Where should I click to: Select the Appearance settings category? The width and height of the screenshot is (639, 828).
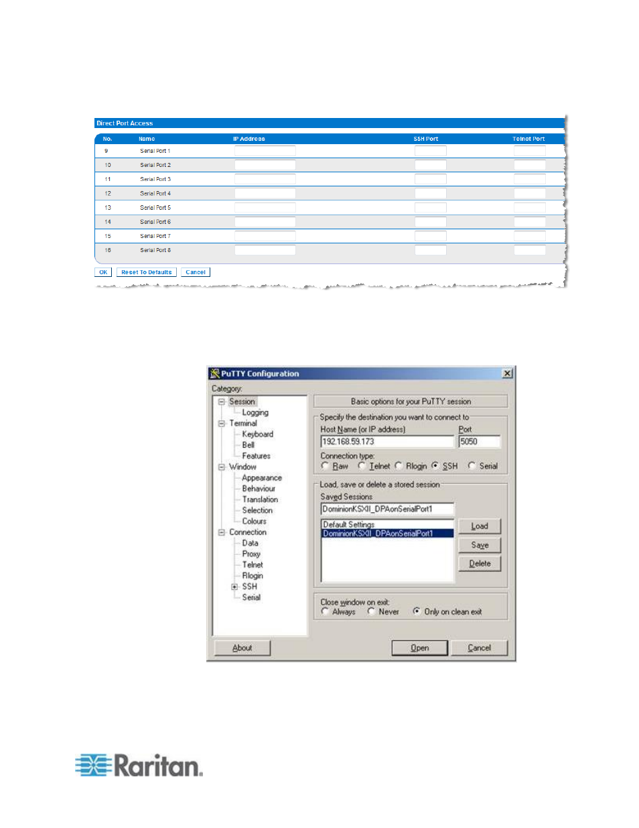(262, 477)
